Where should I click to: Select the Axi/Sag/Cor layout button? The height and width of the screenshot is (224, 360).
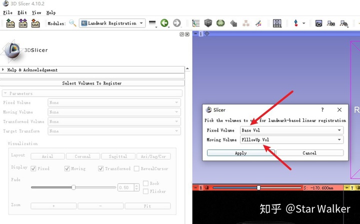click(153, 156)
